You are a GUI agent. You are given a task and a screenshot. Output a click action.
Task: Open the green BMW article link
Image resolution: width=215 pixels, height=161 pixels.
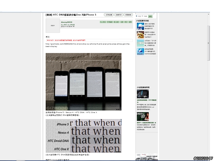[x=146, y=101]
